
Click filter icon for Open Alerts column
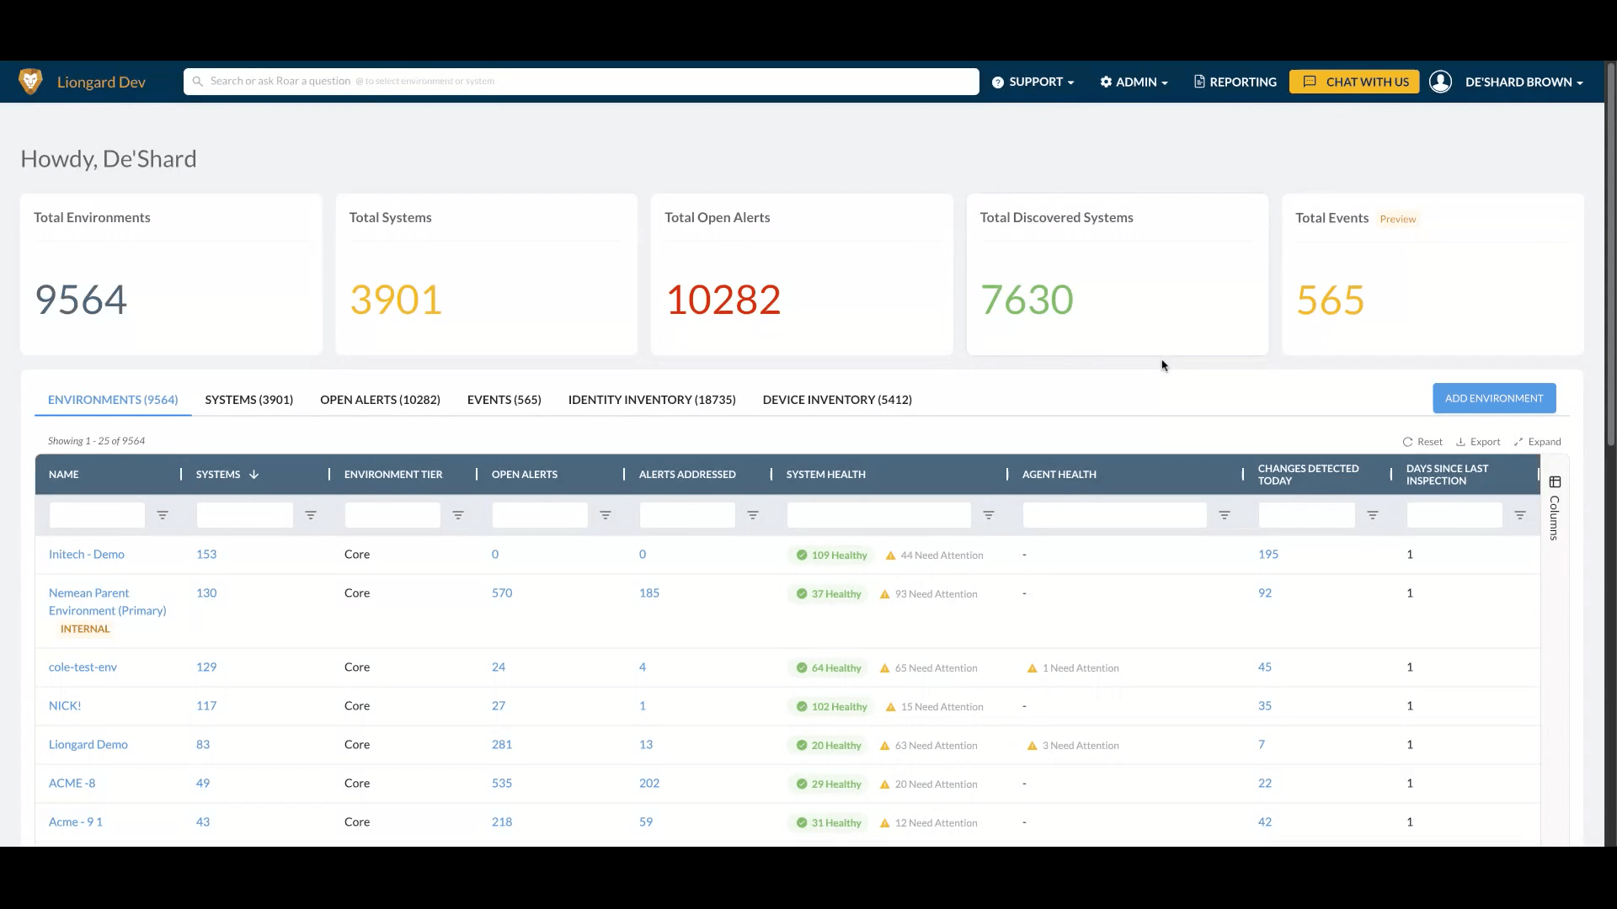606,515
